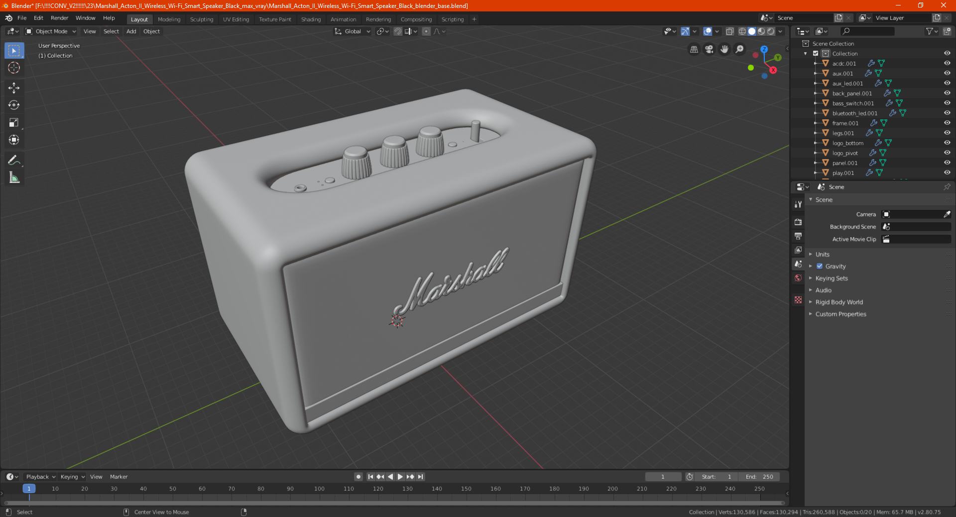The height and width of the screenshot is (517, 956).
Task: Switch to the UV Editing workspace tab
Action: [236, 19]
